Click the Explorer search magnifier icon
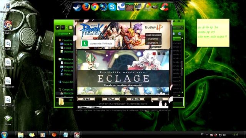The image size is (246, 138). [x=181, y=28]
